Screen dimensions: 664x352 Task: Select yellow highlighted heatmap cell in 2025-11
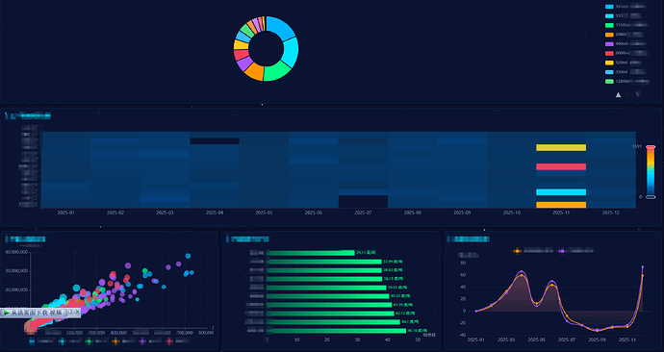click(561, 148)
